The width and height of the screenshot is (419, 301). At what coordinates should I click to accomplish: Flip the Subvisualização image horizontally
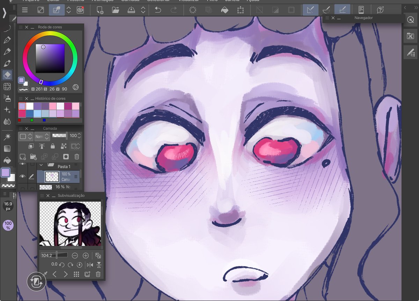pos(90,265)
